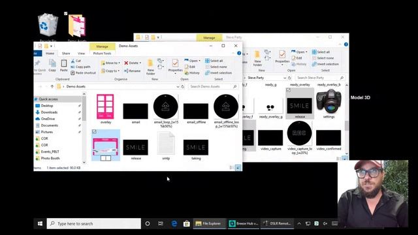Click the Type here to search box
The image size is (418, 235).
[x=94, y=223]
